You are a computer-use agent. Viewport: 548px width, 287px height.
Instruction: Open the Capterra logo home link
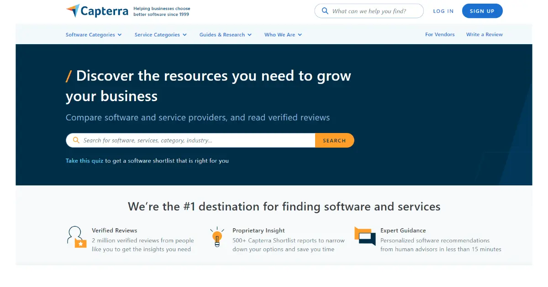97,11
